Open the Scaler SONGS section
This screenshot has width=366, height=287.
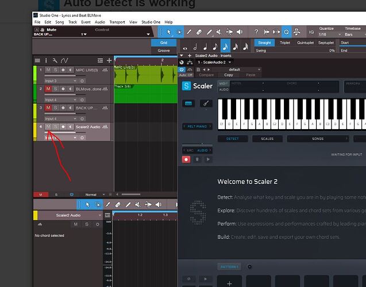(x=318, y=138)
